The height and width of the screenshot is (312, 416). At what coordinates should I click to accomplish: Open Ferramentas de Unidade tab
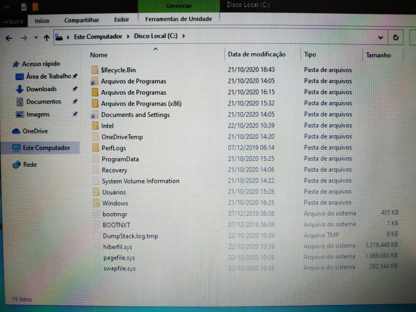(178, 19)
